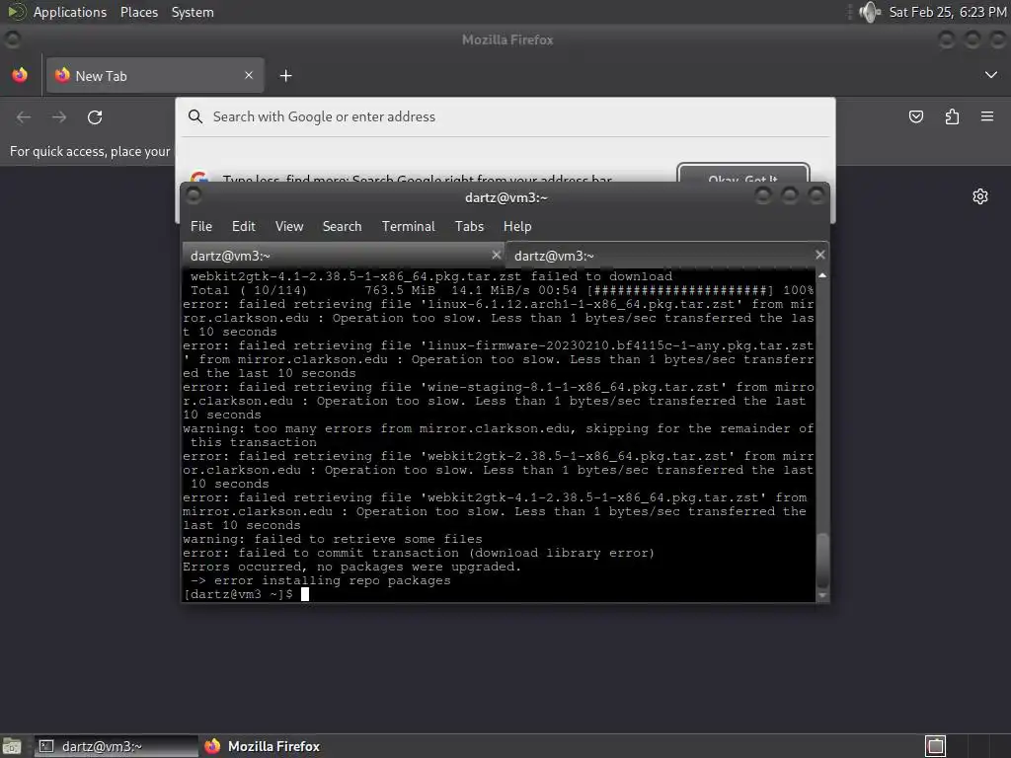Go back with the Firefox back arrow
The width and height of the screenshot is (1011, 758).
click(x=24, y=117)
